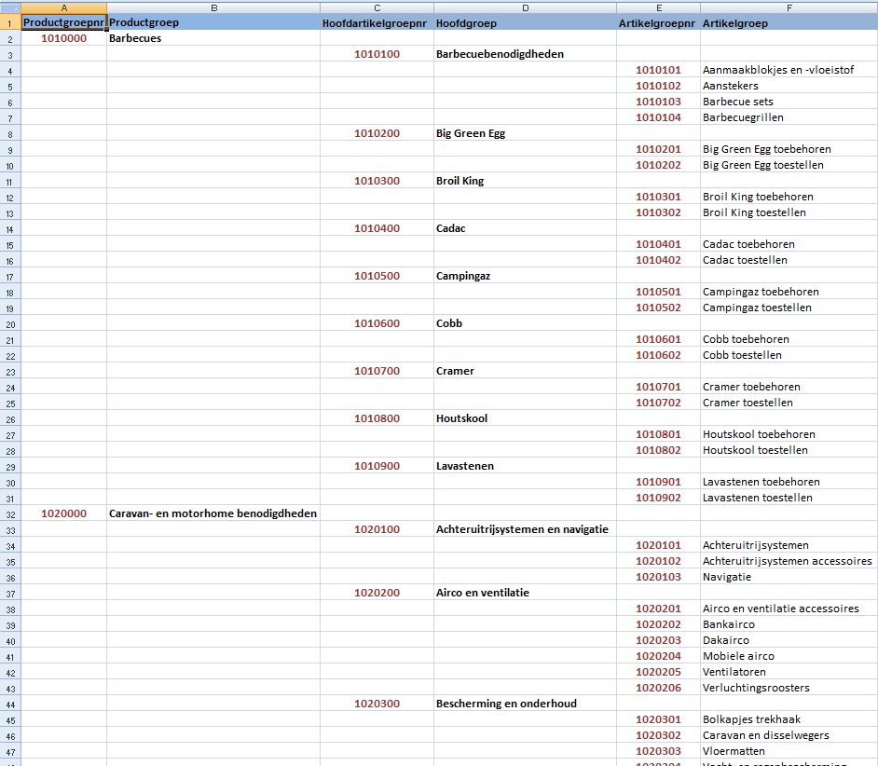Viewport: 878px width, 766px height.
Task: Select the Barbecue sets cell
Action: pyautogui.click(x=789, y=102)
